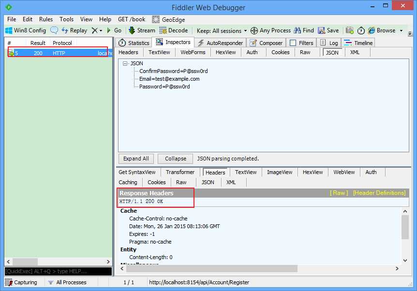417x291 pixels.
Task: Click the QuickExec command box
Action: click(x=58, y=271)
